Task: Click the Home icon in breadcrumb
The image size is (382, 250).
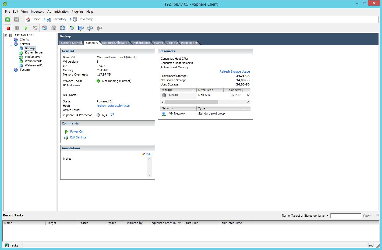Action: coord(28,19)
